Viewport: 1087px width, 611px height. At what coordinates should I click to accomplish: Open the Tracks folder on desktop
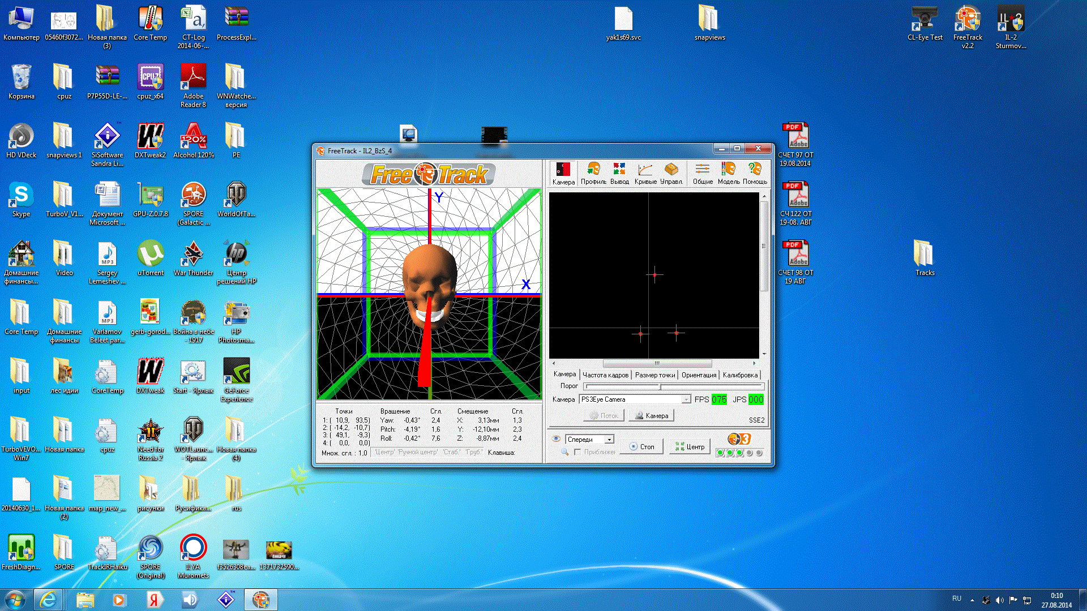coord(925,258)
